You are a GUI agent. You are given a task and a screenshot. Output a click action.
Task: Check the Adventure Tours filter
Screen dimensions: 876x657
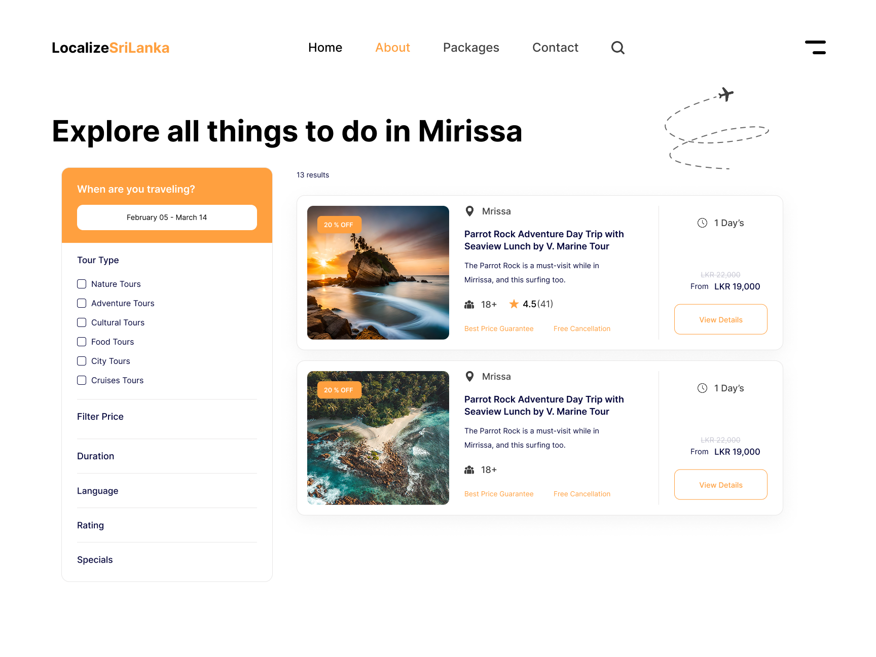[82, 303]
